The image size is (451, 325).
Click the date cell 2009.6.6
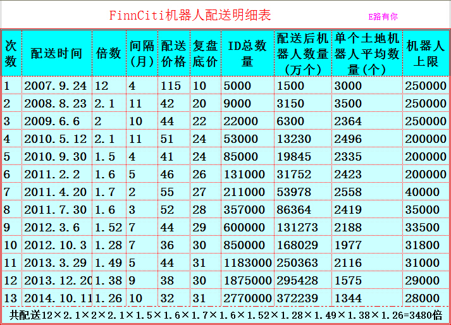click(x=57, y=121)
